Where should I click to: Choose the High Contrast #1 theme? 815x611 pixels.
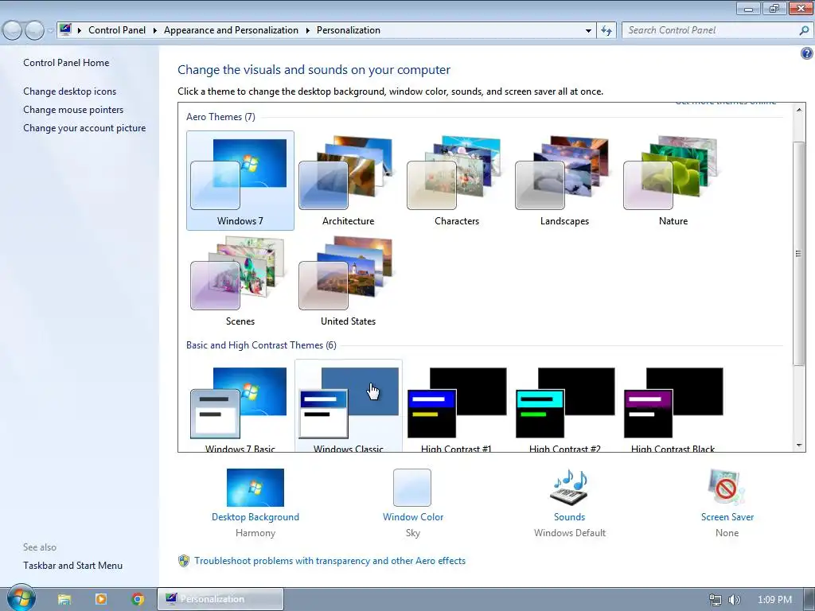pos(456,408)
